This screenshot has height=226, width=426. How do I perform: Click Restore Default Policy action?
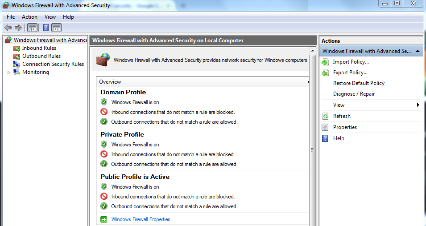tap(358, 83)
